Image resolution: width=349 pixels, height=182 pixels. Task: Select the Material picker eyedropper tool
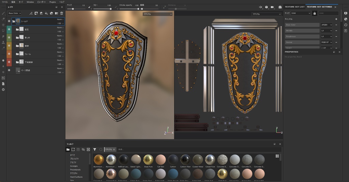coord(3,48)
